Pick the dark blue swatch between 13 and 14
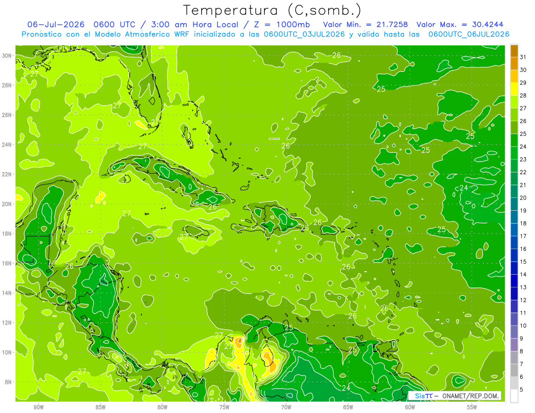The height and width of the screenshot is (413, 535). pos(514,281)
